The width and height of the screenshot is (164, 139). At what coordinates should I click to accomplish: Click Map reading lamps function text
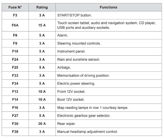tap(93, 108)
